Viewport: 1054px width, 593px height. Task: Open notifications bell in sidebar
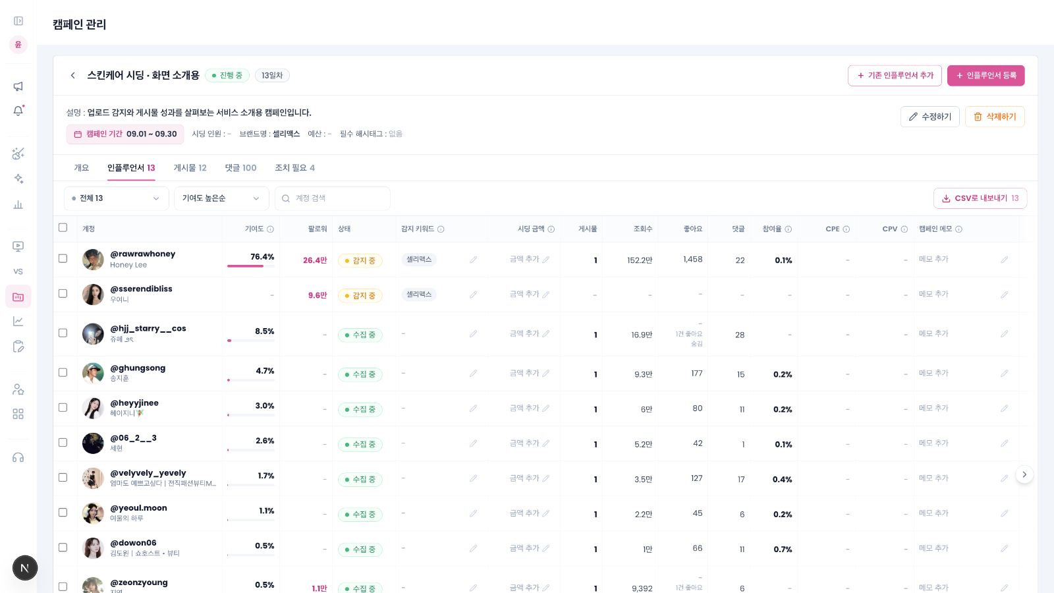18,111
